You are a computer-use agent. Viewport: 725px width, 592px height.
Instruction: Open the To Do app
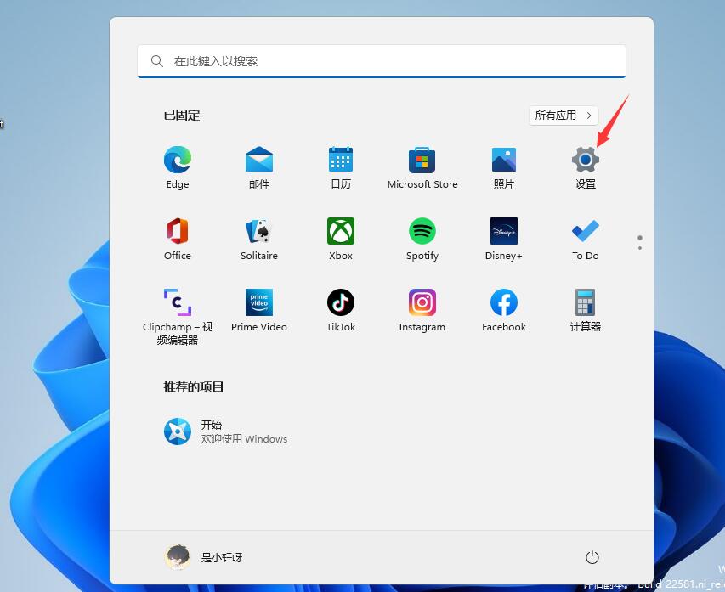(x=586, y=231)
